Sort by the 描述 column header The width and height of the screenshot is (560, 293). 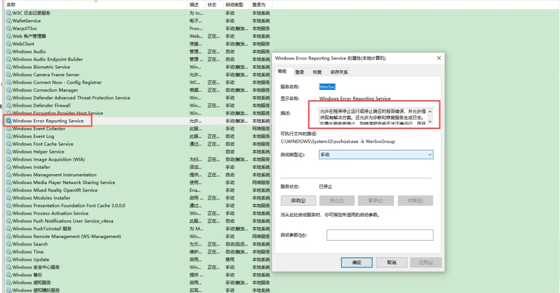tap(197, 5)
